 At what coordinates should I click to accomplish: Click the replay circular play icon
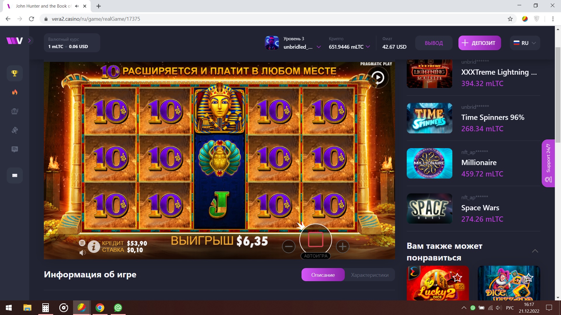(x=378, y=78)
